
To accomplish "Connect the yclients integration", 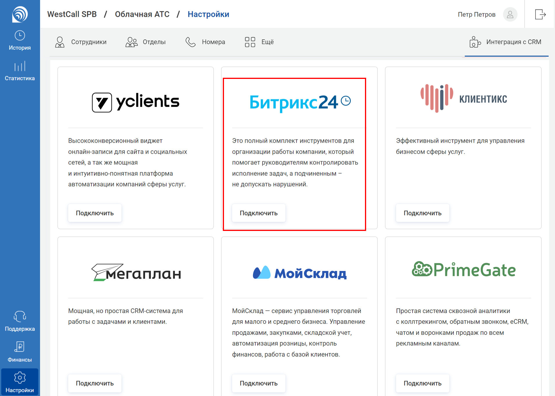I will 95,213.
